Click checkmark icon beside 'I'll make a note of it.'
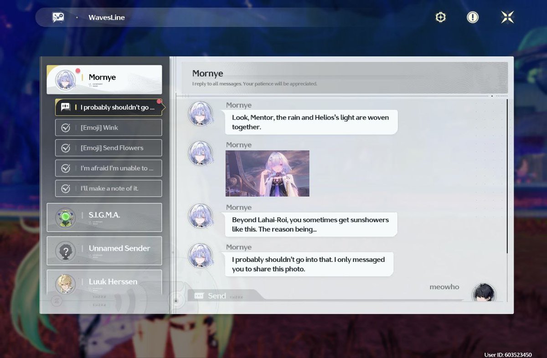Image resolution: width=547 pixels, height=358 pixels. [x=66, y=189]
